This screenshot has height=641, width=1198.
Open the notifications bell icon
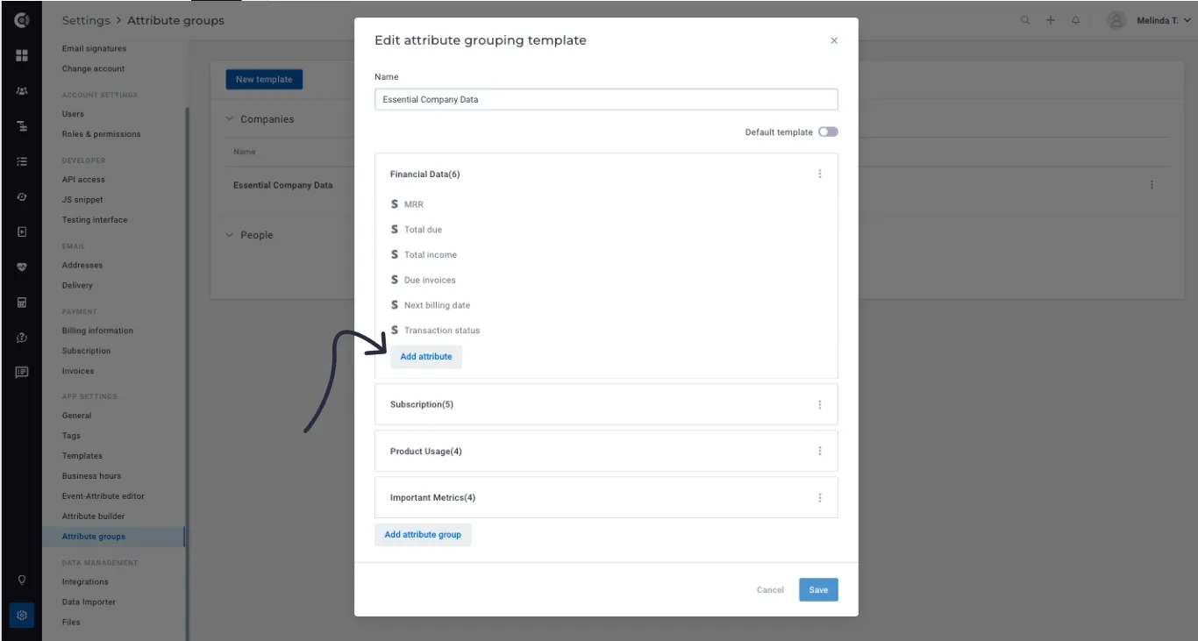[x=1076, y=20]
